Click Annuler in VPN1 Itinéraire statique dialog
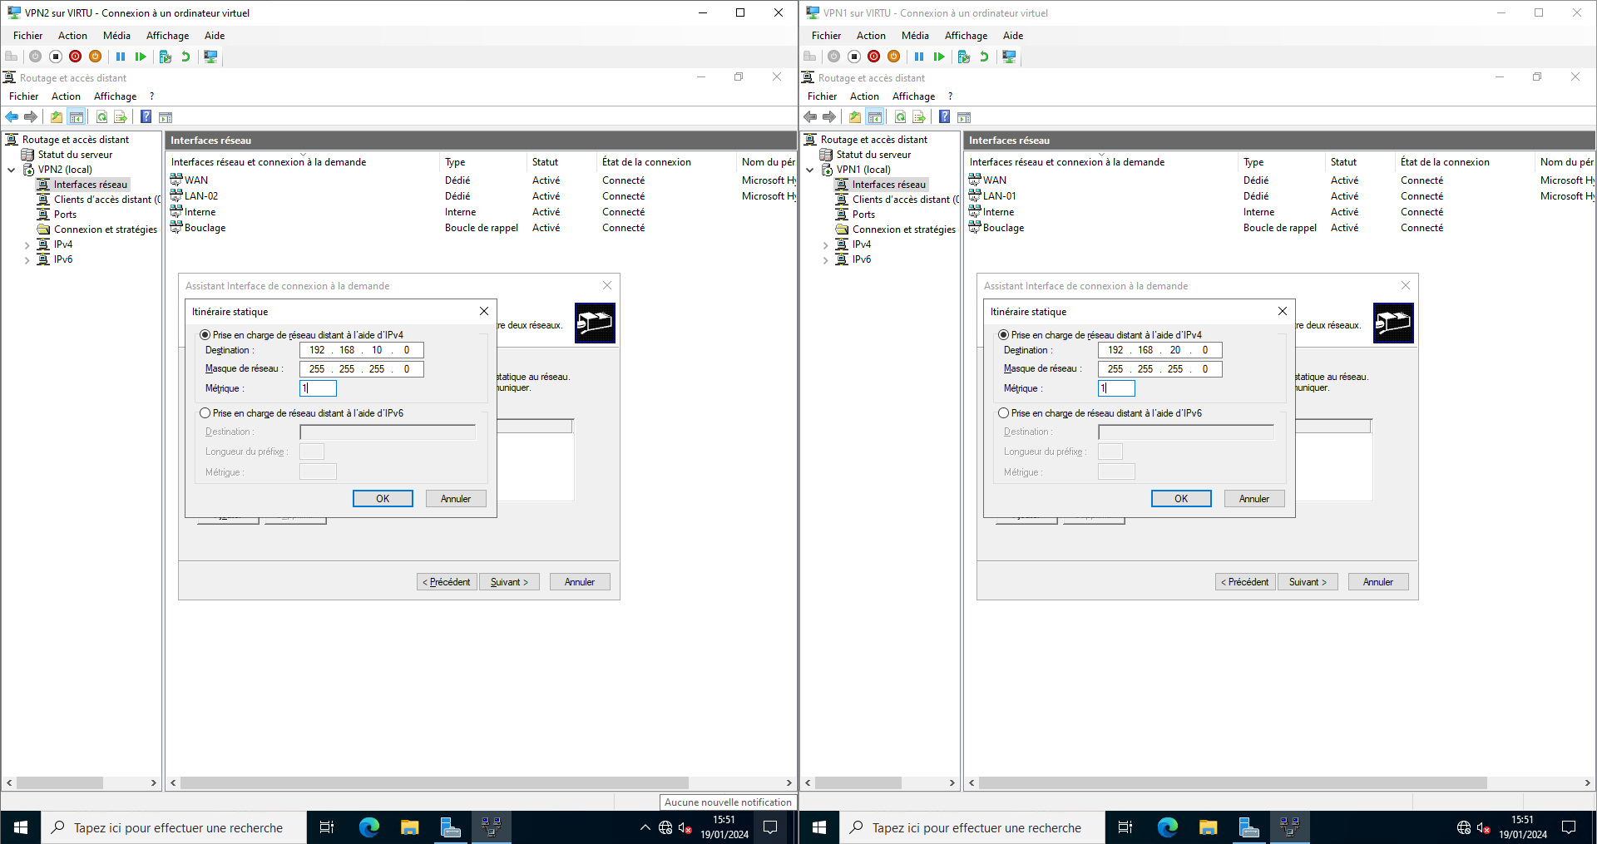Screen dimensions: 1597x844 click(1253, 499)
